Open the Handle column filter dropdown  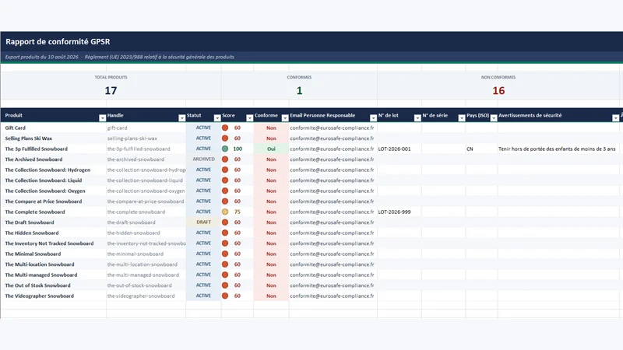coord(181,118)
